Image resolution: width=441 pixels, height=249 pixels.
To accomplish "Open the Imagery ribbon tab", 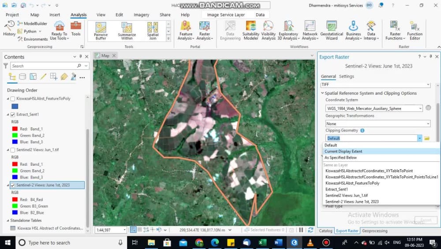I will (141, 15).
